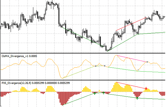166x109 pixels.
Task: Click the leftmost gray dot on OsMA line
Action: (x=96, y=66)
